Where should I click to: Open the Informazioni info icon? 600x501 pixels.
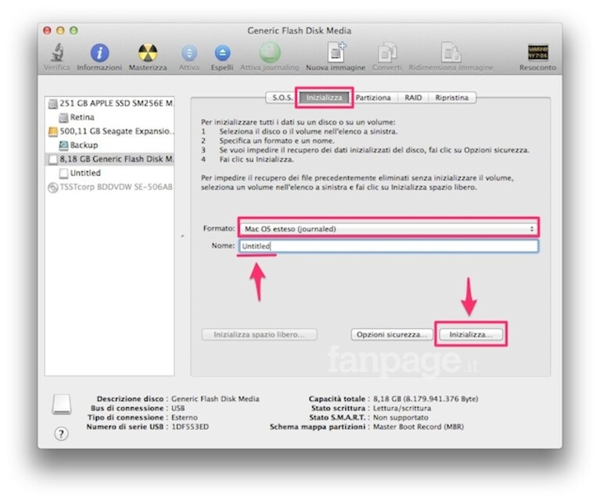coord(99,52)
